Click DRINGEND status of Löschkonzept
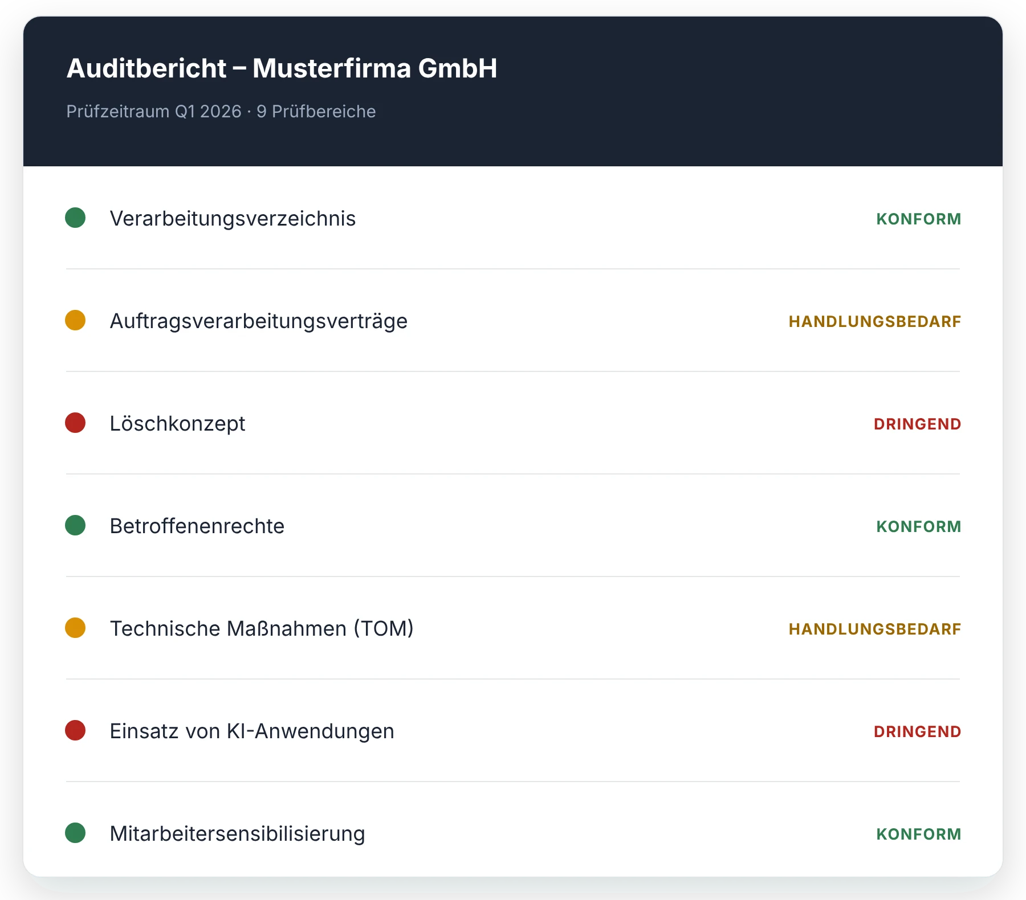Screen dimensions: 1026x900 tap(917, 424)
